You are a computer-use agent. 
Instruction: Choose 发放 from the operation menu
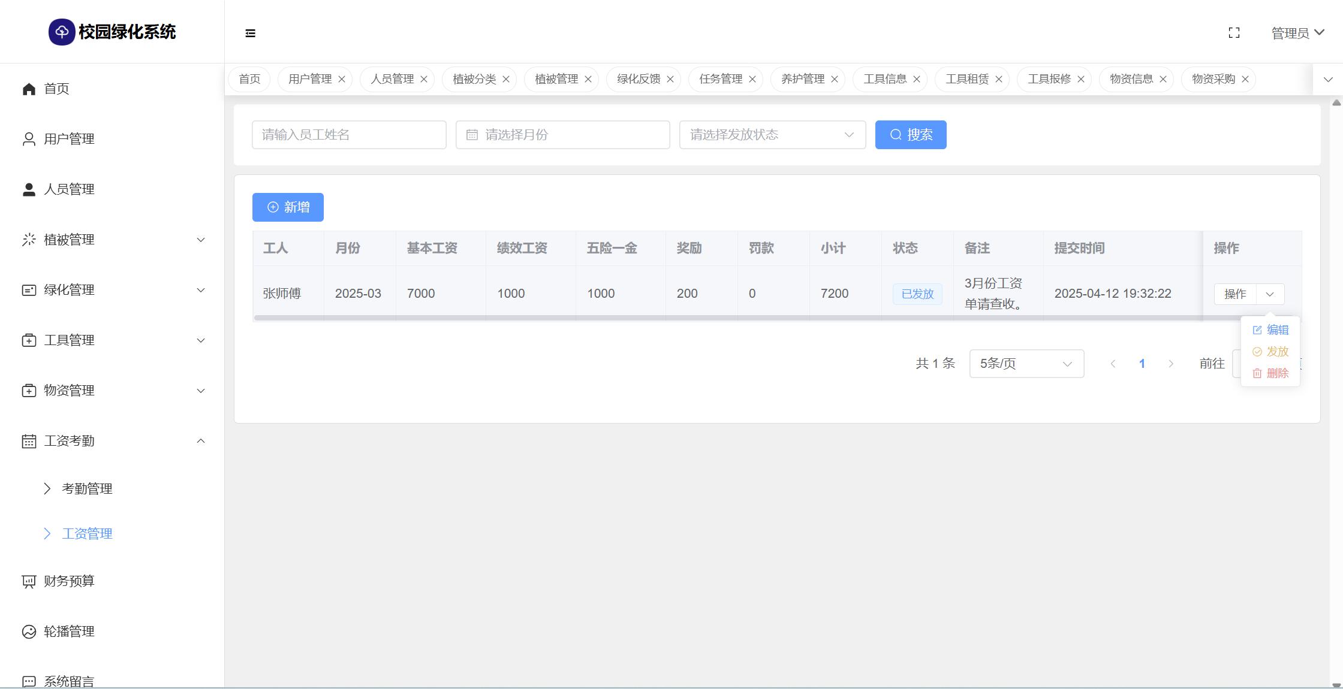[x=1270, y=352]
